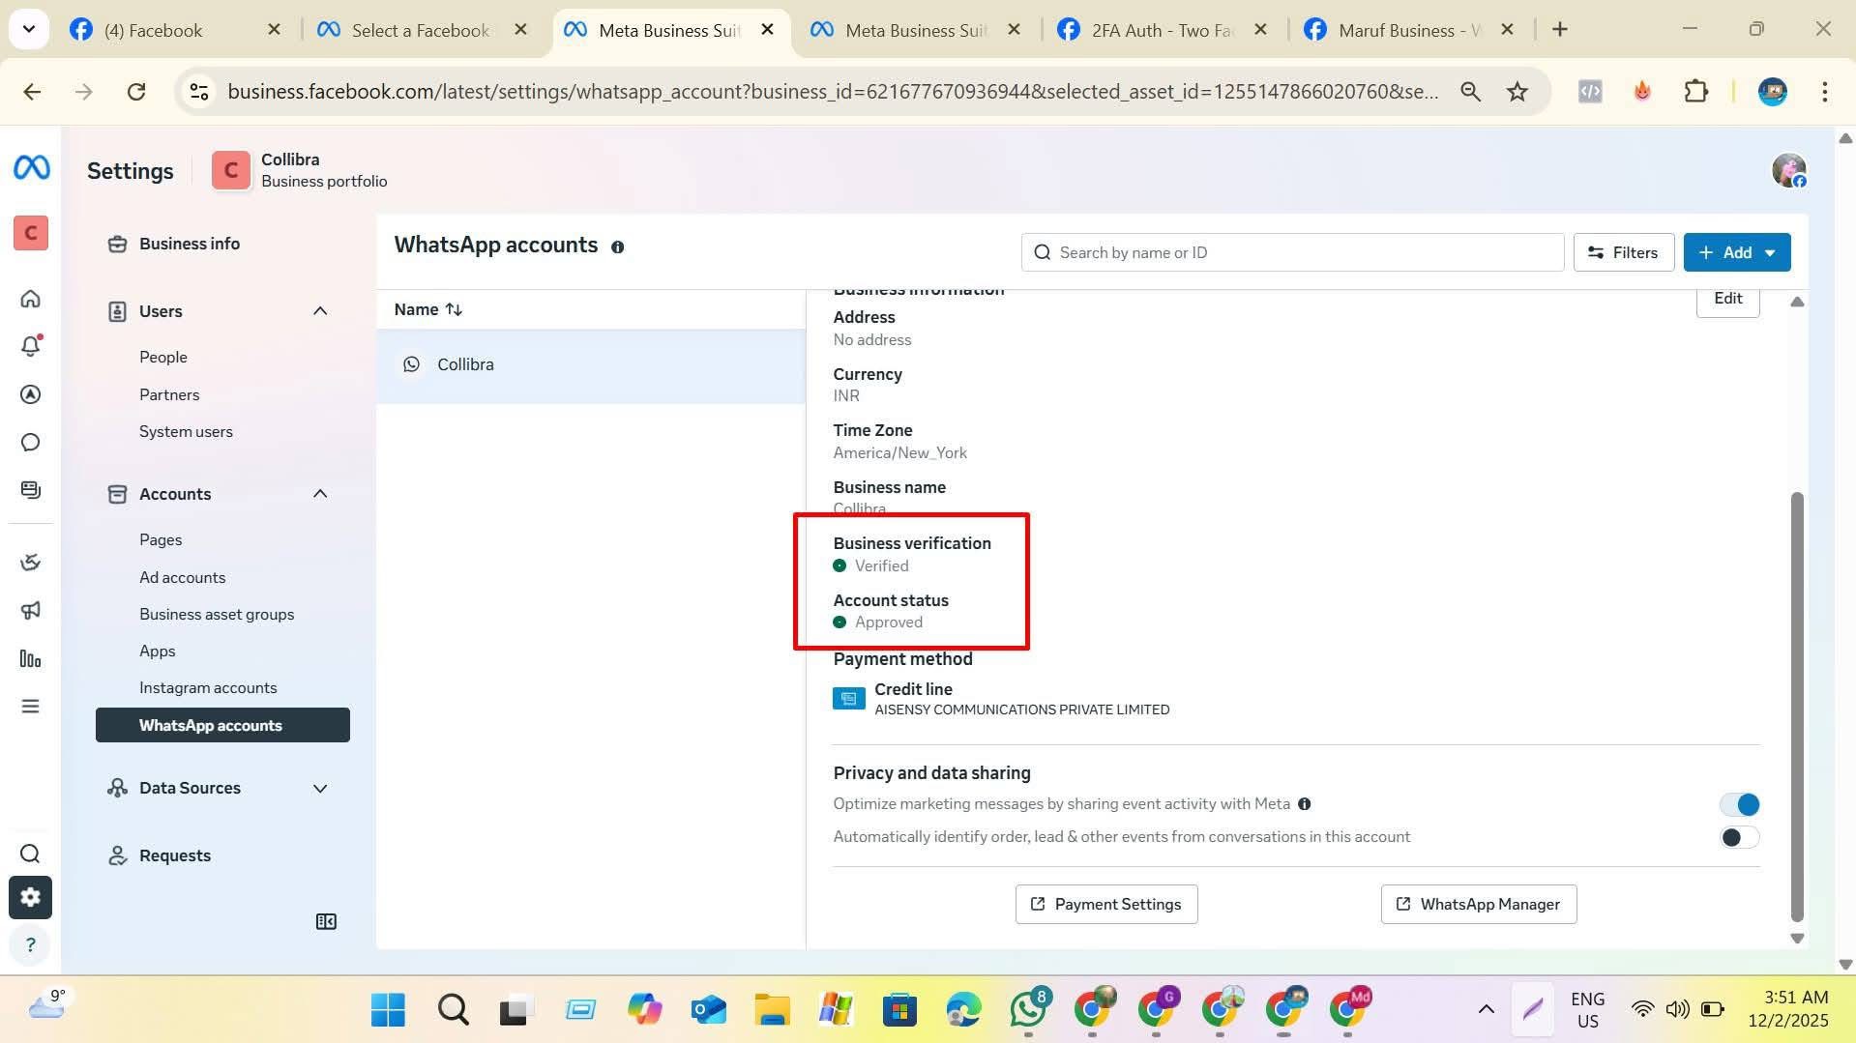Click the info icon next to 'sharing event activity with Meta'
Viewport: 1856px width, 1043px height.
pyautogui.click(x=1304, y=804)
